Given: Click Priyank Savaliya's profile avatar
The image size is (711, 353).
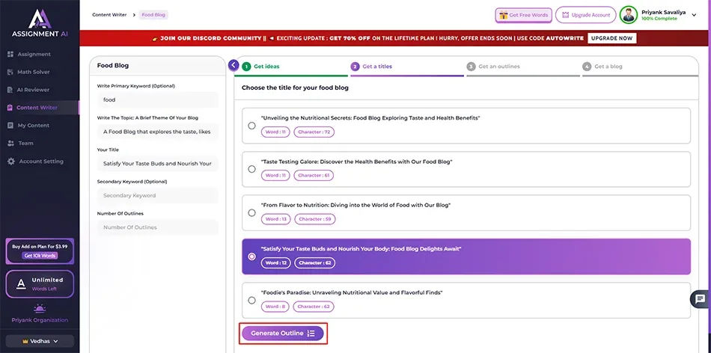Looking at the screenshot, I should (629, 15).
